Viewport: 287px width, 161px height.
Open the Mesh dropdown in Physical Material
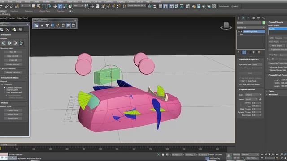point(253,95)
